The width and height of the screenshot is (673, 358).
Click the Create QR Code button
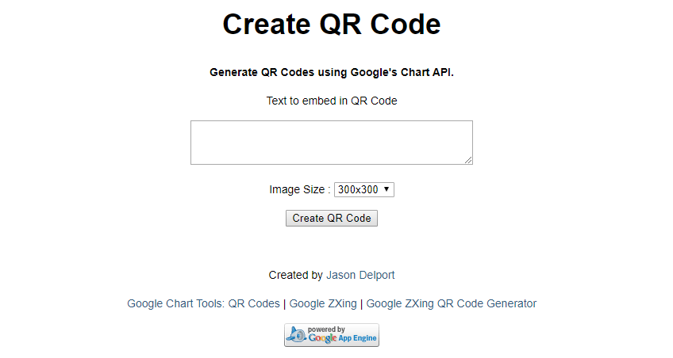point(332,219)
